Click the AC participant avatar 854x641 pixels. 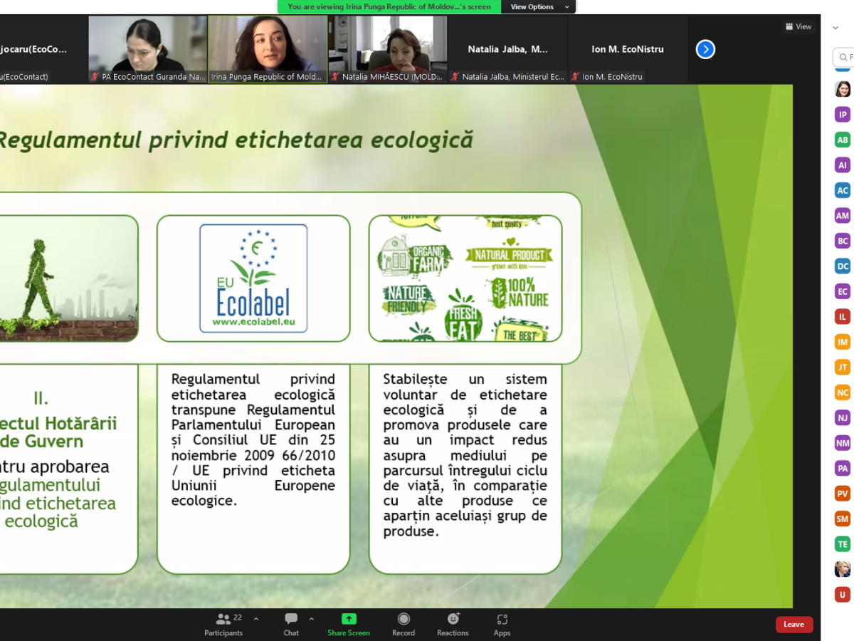tap(843, 190)
